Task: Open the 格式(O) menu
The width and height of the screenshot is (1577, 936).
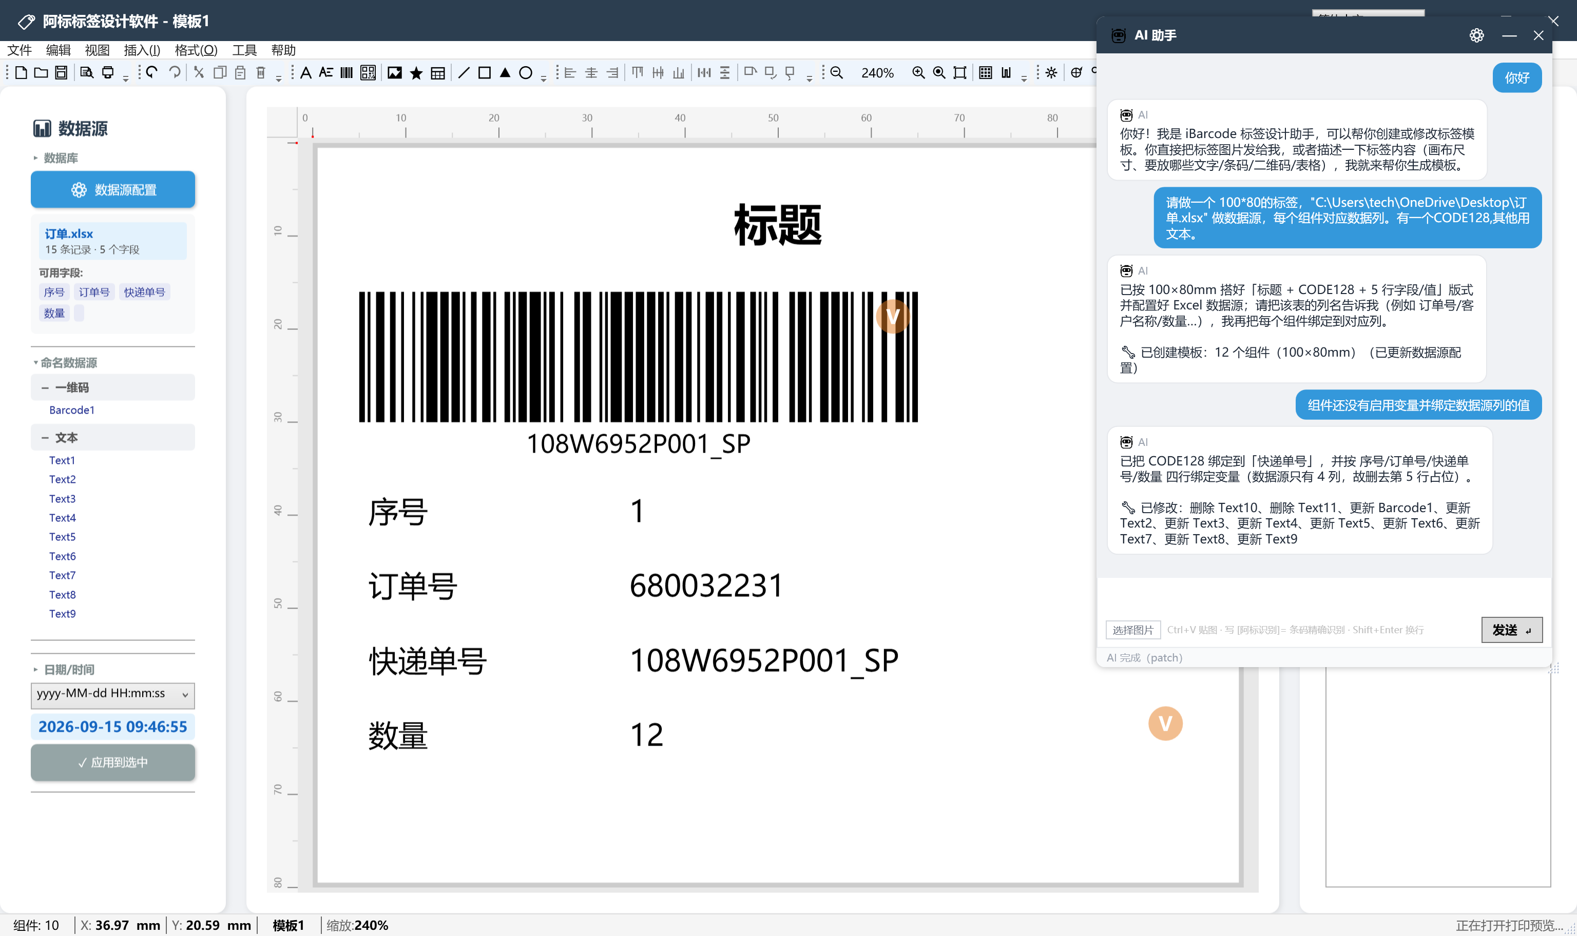Action: pyautogui.click(x=196, y=50)
